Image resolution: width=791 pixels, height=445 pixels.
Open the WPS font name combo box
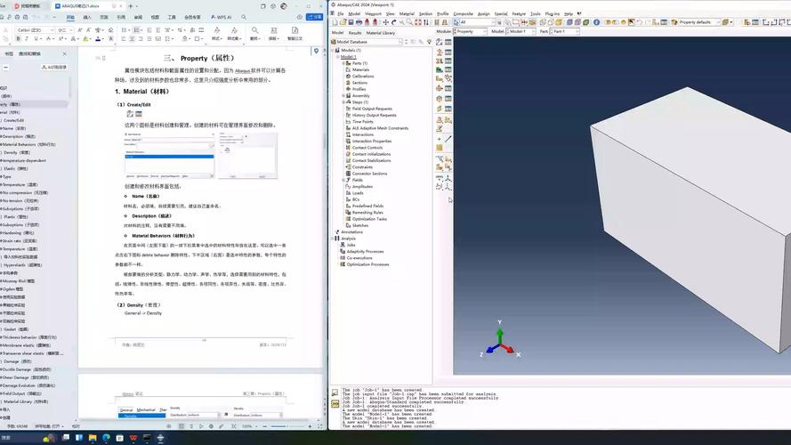[35, 30]
